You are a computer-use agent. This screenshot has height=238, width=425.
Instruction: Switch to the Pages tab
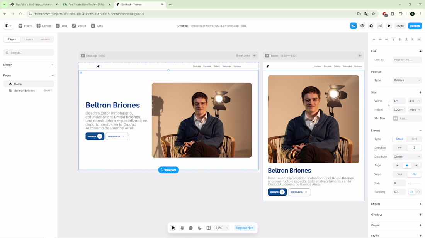coord(12,39)
